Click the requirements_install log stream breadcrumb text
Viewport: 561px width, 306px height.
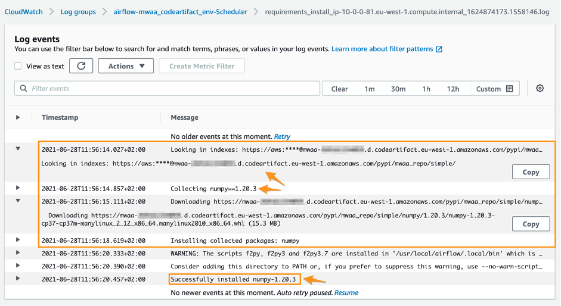407,12
